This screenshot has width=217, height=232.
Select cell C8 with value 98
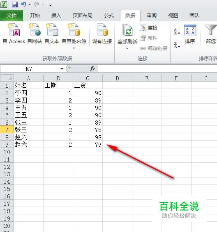88,137
